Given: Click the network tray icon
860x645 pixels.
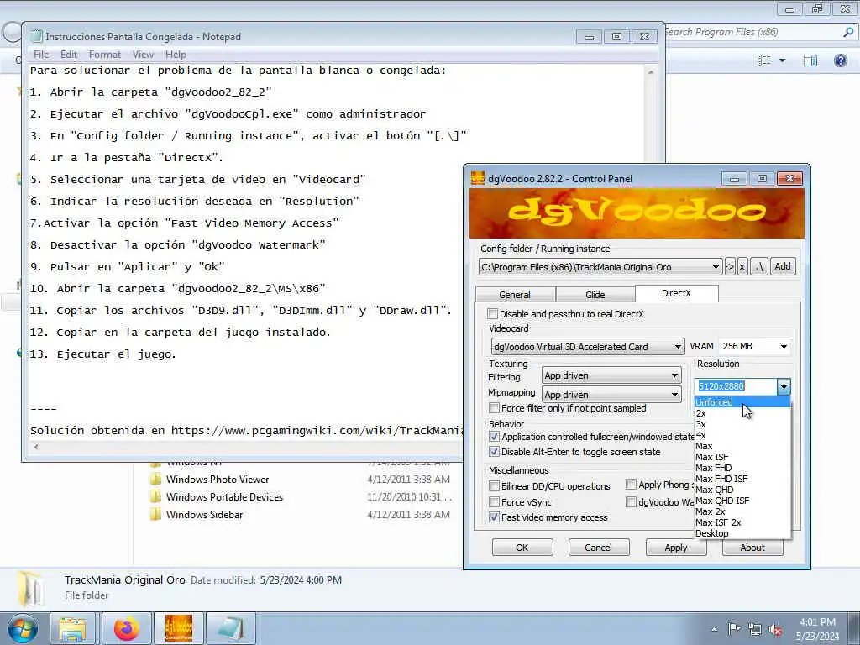Looking at the screenshot, I should point(755,630).
